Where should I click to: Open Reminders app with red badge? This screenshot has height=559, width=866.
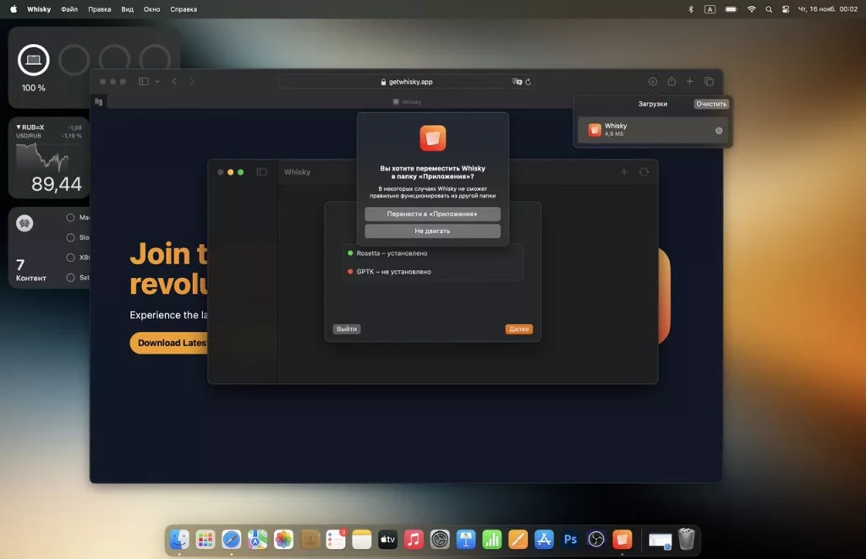coord(336,539)
